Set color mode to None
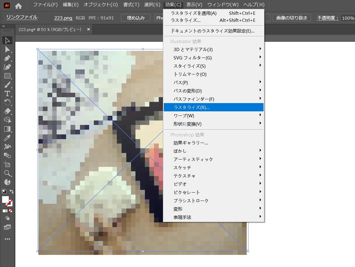Viewport: 355px width, 267px height. click(11, 211)
